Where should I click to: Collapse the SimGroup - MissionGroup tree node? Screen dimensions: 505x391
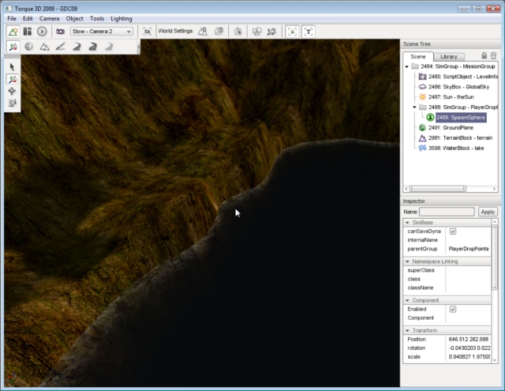(406, 66)
